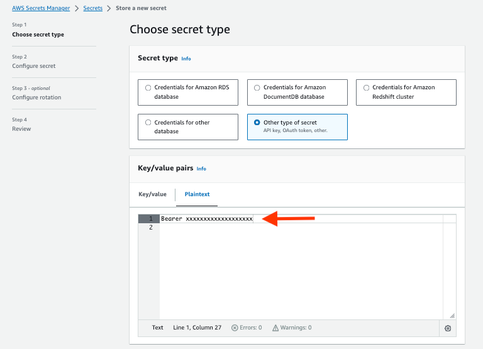This screenshot has height=349, width=483.
Task: Click the Store a new secret breadcrumb
Action: coord(141,8)
